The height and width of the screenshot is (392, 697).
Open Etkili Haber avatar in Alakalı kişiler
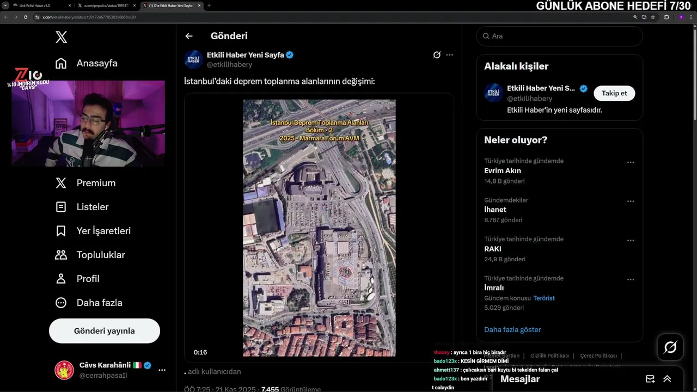click(x=493, y=93)
